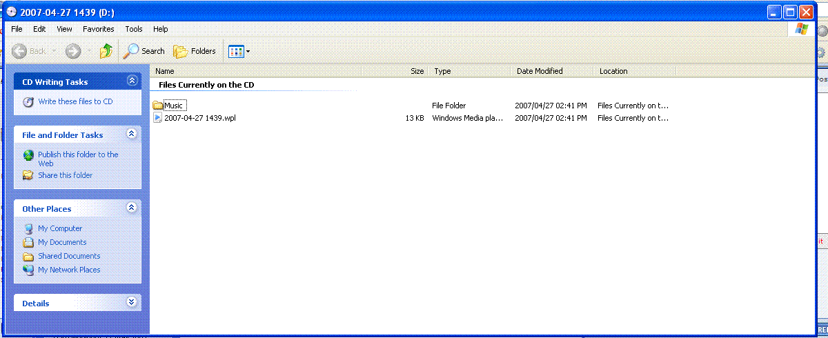Collapse the CD Writing Tasks panel
The image size is (828, 338).
pyautogui.click(x=132, y=81)
